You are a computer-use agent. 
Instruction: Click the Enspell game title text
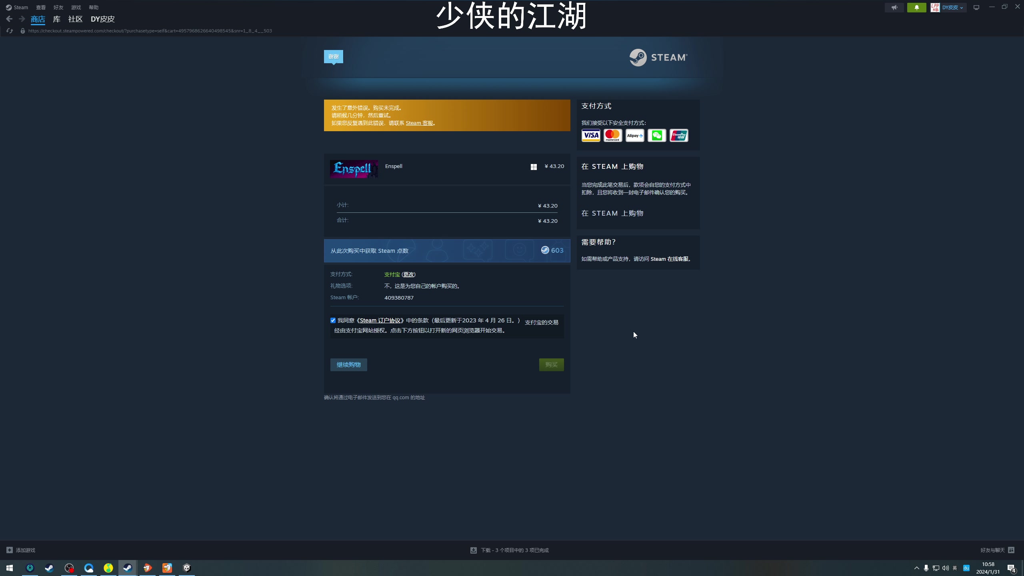394,166
